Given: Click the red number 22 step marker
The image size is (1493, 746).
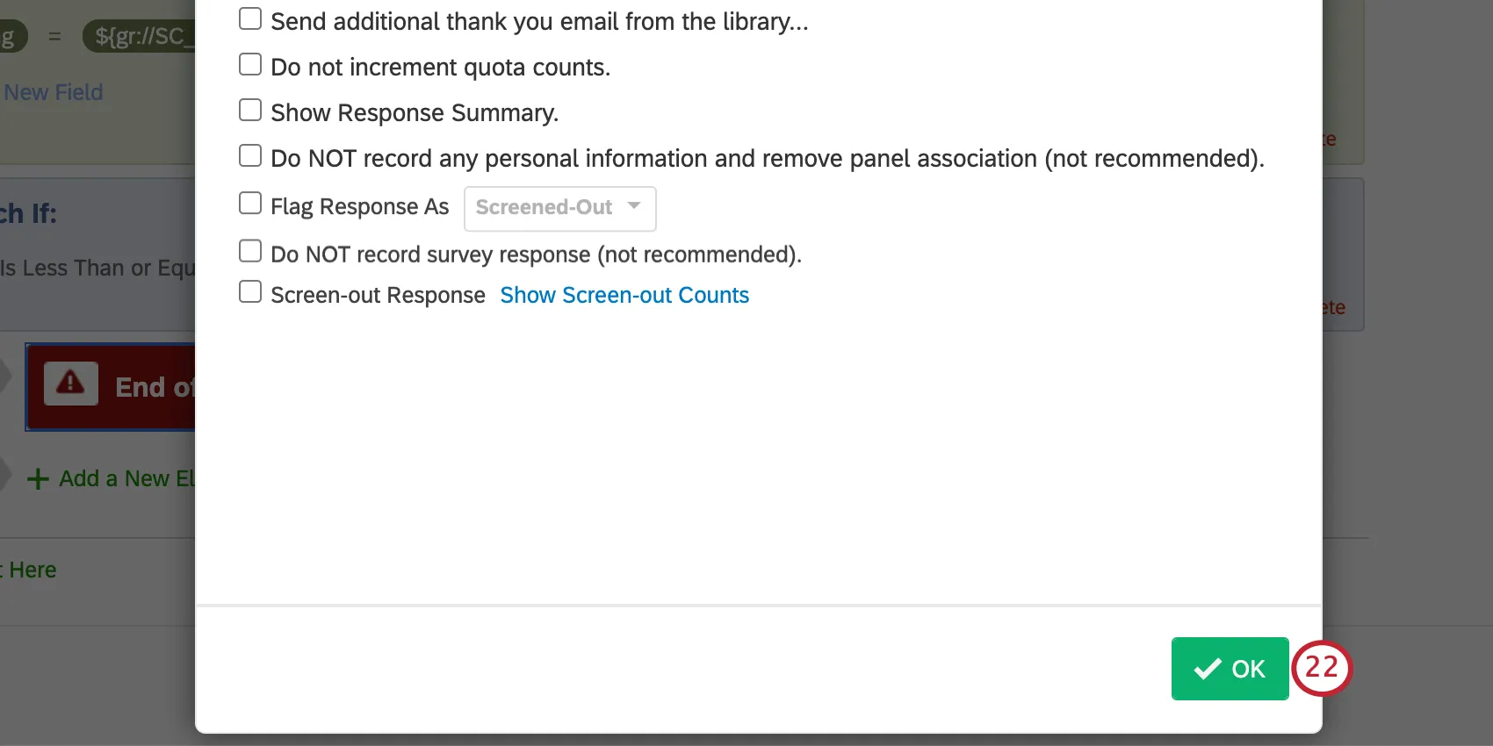Looking at the screenshot, I should [x=1322, y=668].
